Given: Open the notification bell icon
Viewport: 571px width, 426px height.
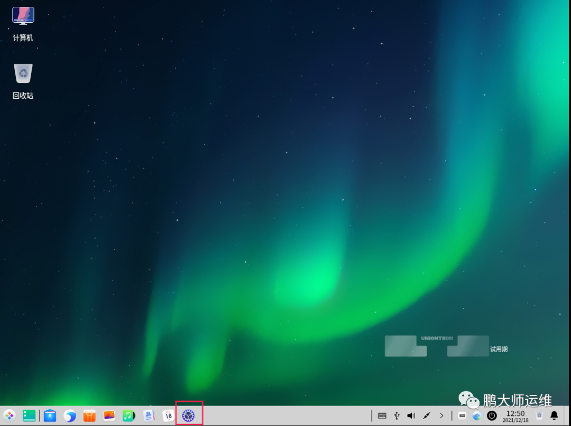Looking at the screenshot, I should (x=554, y=415).
